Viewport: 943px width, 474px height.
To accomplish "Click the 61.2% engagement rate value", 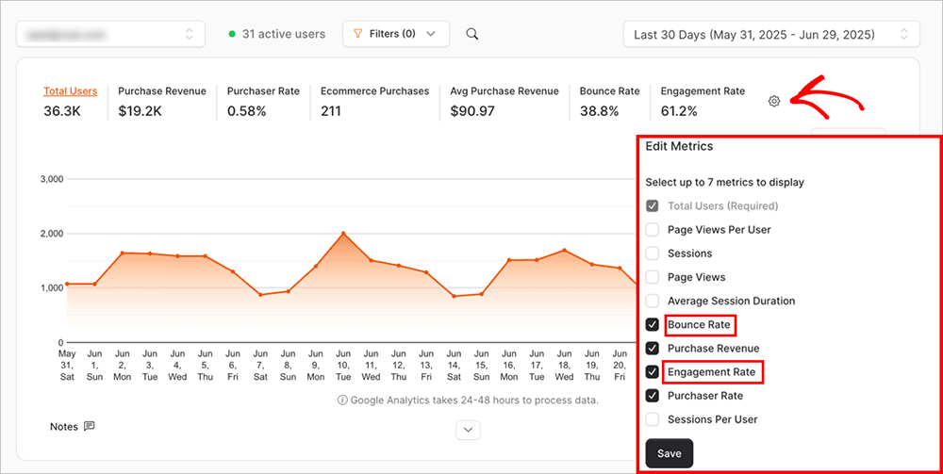I will (679, 111).
